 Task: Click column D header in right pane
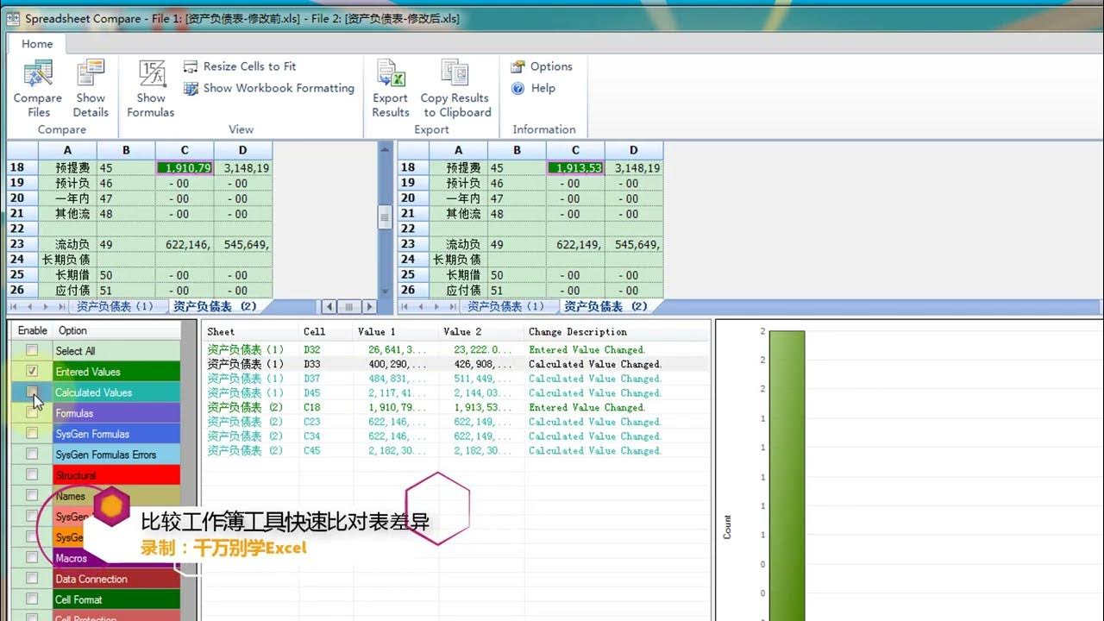[x=634, y=150]
